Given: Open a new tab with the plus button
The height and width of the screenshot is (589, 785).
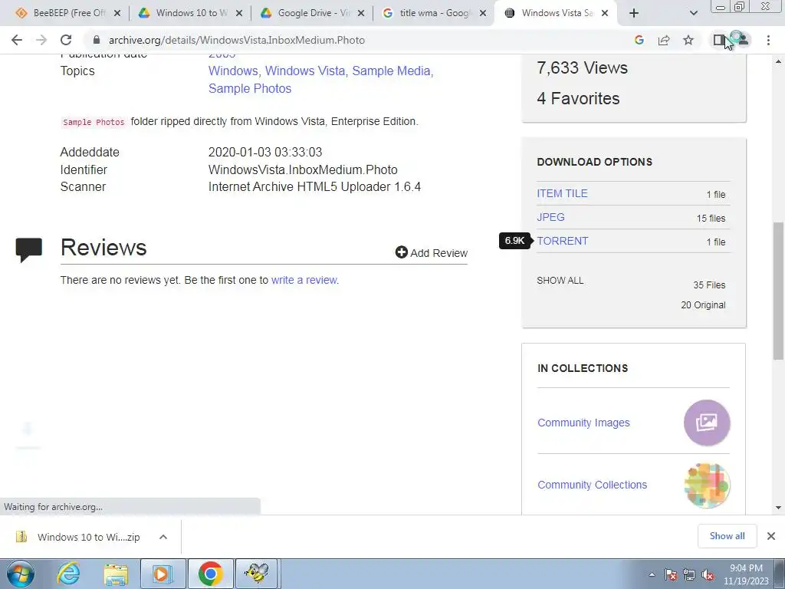Looking at the screenshot, I should [x=634, y=13].
